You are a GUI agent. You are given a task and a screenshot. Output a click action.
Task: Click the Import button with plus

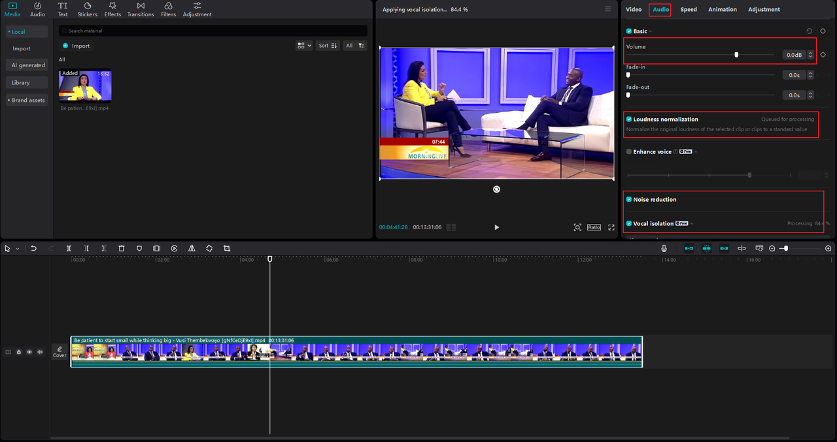(77, 46)
